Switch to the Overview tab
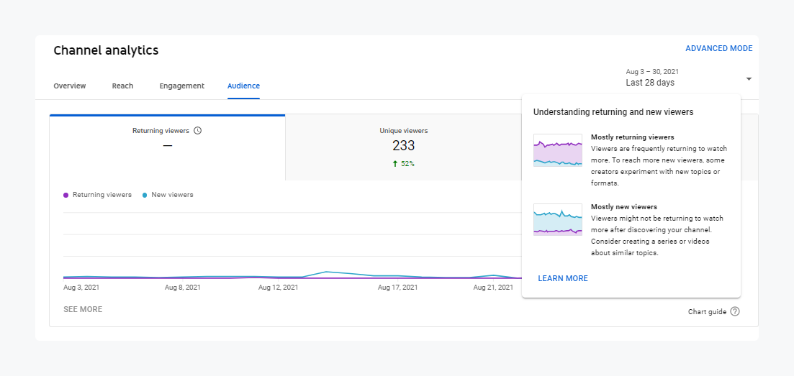 tap(70, 86)
